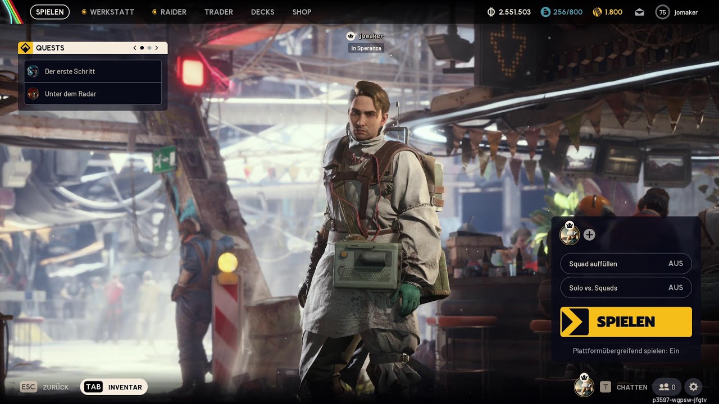
Task: Open the jomaker profile name at top right
Action: coord(686,12)
